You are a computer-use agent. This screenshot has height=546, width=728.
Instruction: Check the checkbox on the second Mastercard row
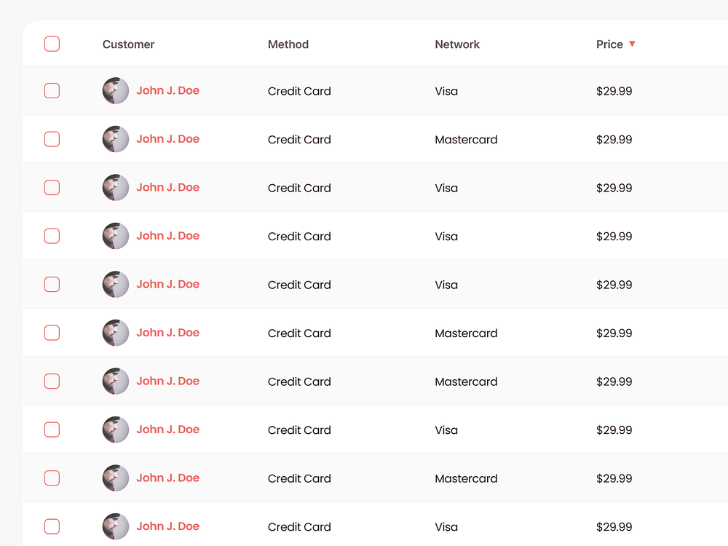[52, 333]
